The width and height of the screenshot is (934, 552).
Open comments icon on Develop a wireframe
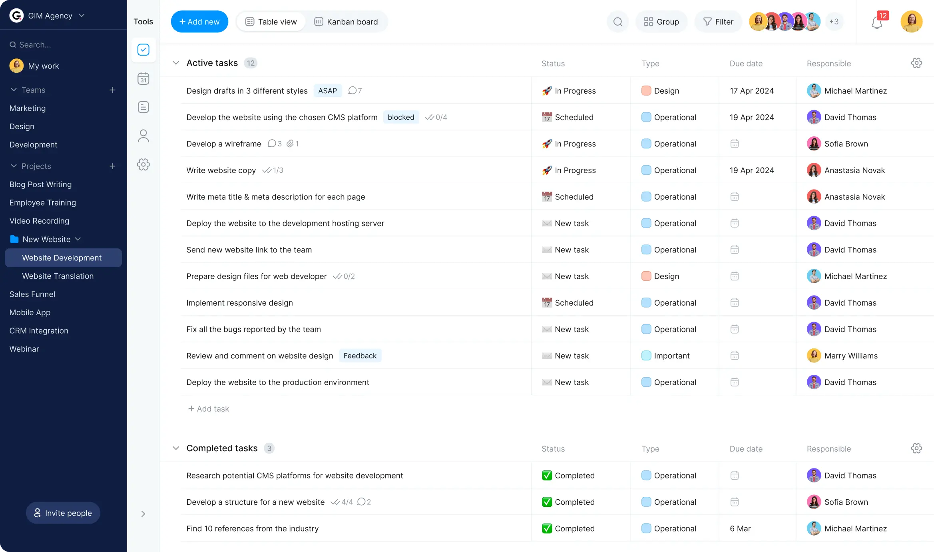click(275, 144)
